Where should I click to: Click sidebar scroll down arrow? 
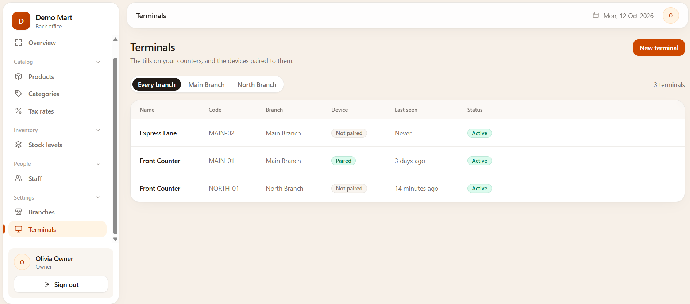point(115,239)
